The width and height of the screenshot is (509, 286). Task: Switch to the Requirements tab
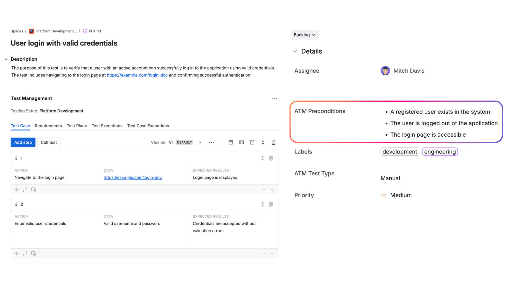[x=48, y=126]
